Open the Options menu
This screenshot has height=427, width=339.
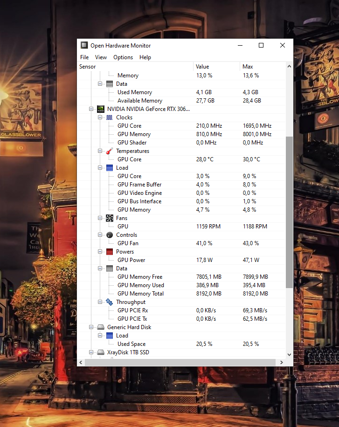[123, 57]
